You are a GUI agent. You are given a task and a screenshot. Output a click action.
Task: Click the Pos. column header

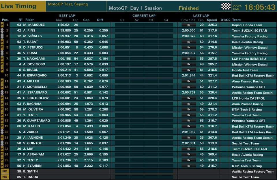click(5, 20)
